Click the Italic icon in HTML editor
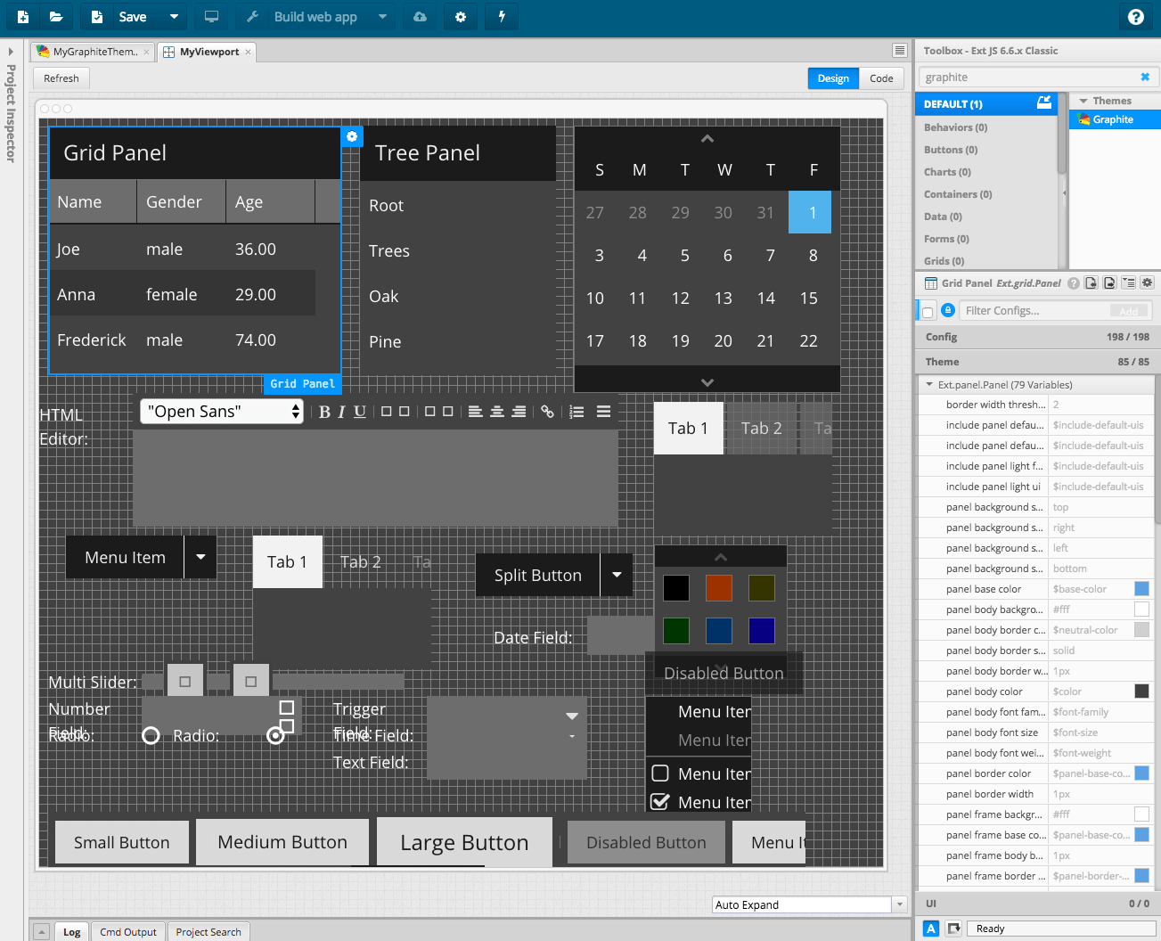The image size is (1161, 941). [341, 412]
